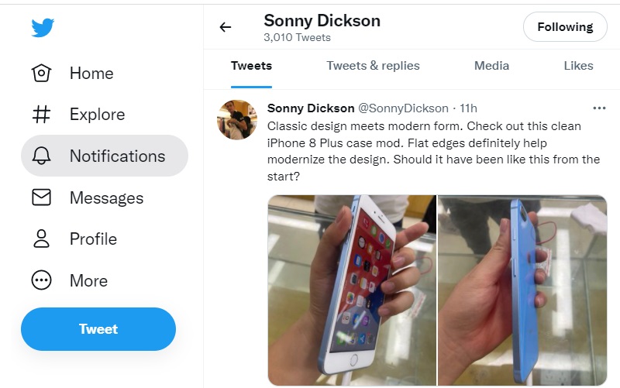This screenshot has height=388, width=620.
Task: Open the tweet's three-dot options menu
Action: (x=598, y=108)
